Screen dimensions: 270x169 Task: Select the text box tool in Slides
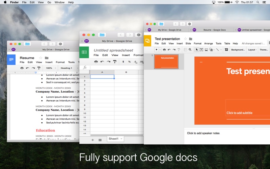click(x=201, y=50)
